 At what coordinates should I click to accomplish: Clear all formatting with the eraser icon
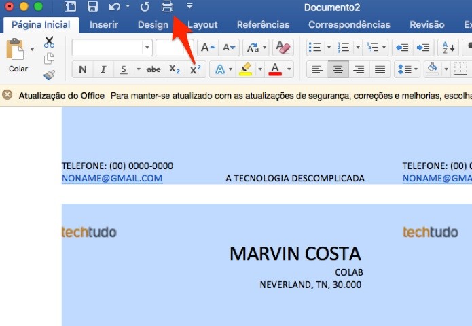click(283, 48)
